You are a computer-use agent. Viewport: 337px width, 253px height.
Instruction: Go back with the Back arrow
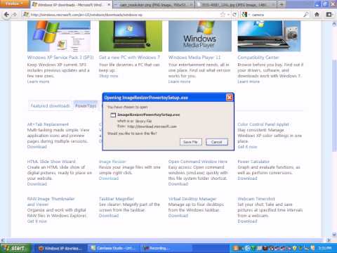click(x=6, y=15)
